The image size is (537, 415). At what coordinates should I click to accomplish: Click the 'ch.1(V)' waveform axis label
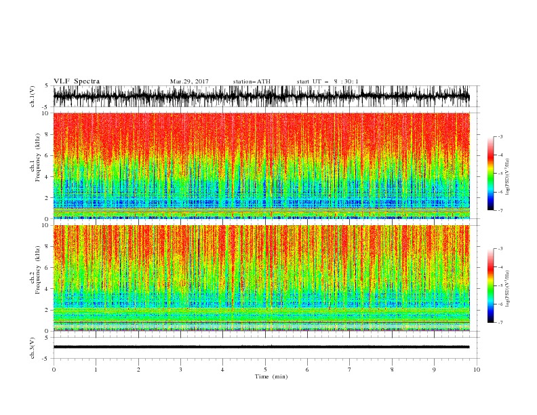(33, 96)
